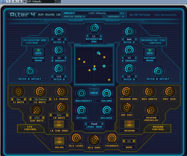The height and width of the screenshot is (156, 187).
Task: Decrease BPM division from 1/2
Action: [x=124, y=141]
